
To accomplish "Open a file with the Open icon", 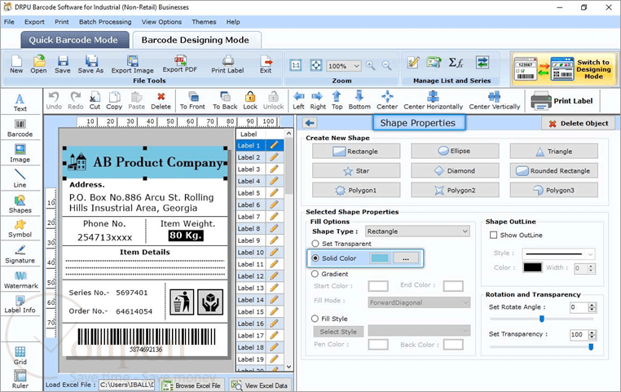I will tap(38, 64).
